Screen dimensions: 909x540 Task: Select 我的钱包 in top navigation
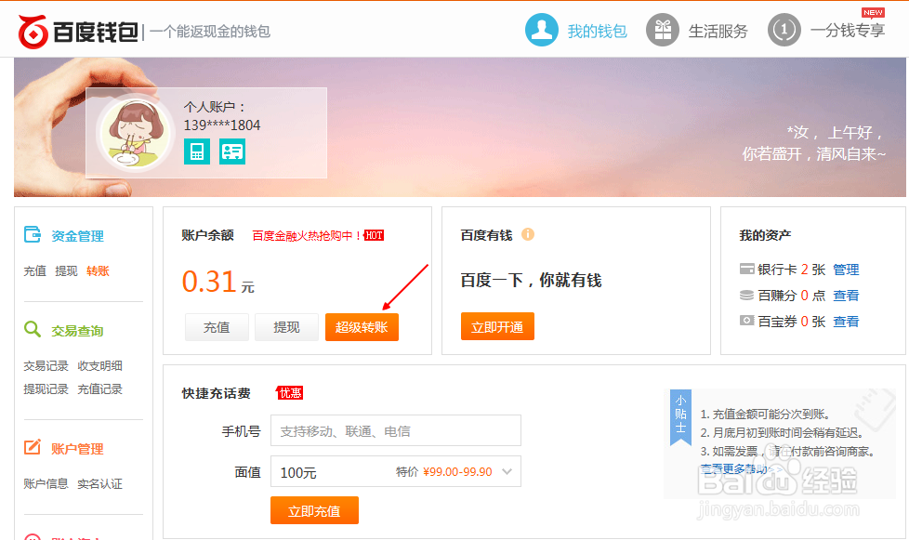[x=597, y=32]
